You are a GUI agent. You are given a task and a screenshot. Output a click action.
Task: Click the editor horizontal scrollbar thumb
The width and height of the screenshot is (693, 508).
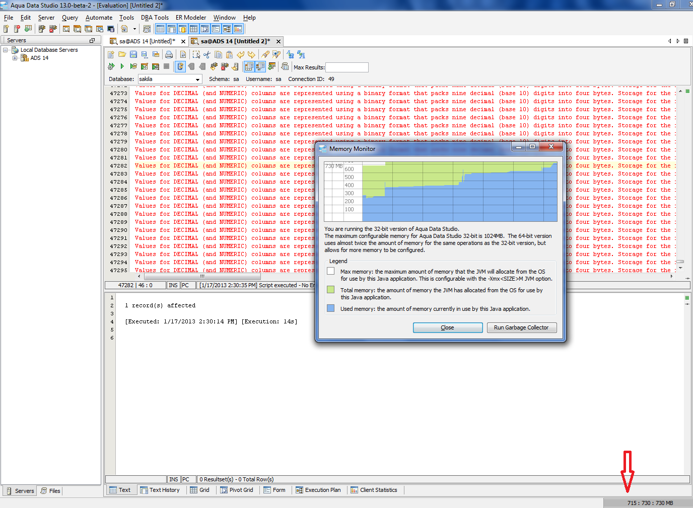(202, 276)
